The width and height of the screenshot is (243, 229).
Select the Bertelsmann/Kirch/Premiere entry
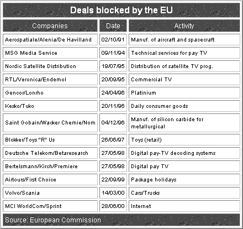50,166
